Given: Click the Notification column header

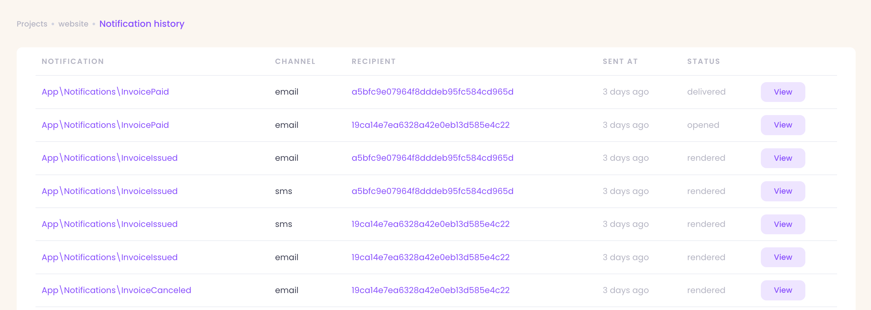Looking at the screenshot, I should coord(73,61).
